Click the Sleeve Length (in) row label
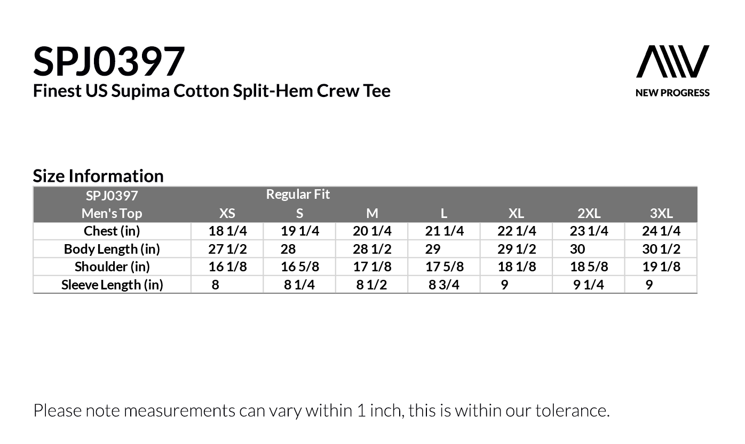 point(112,285)
